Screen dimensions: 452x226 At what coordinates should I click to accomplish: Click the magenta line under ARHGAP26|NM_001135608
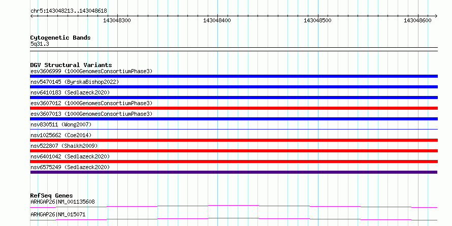coord(234,206)
